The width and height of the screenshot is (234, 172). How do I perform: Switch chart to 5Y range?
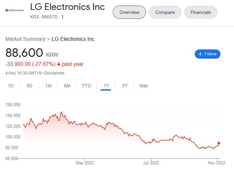tap(125, 86)
